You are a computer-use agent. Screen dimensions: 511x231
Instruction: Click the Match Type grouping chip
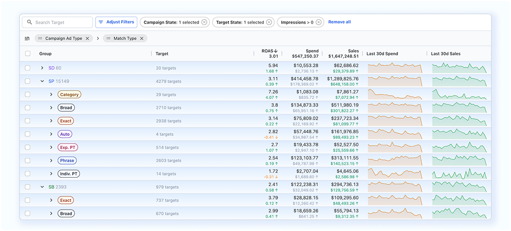(x=125, y=39)
